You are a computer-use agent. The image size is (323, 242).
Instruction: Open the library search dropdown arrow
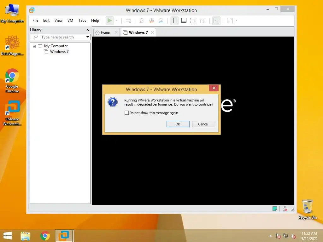88,37
